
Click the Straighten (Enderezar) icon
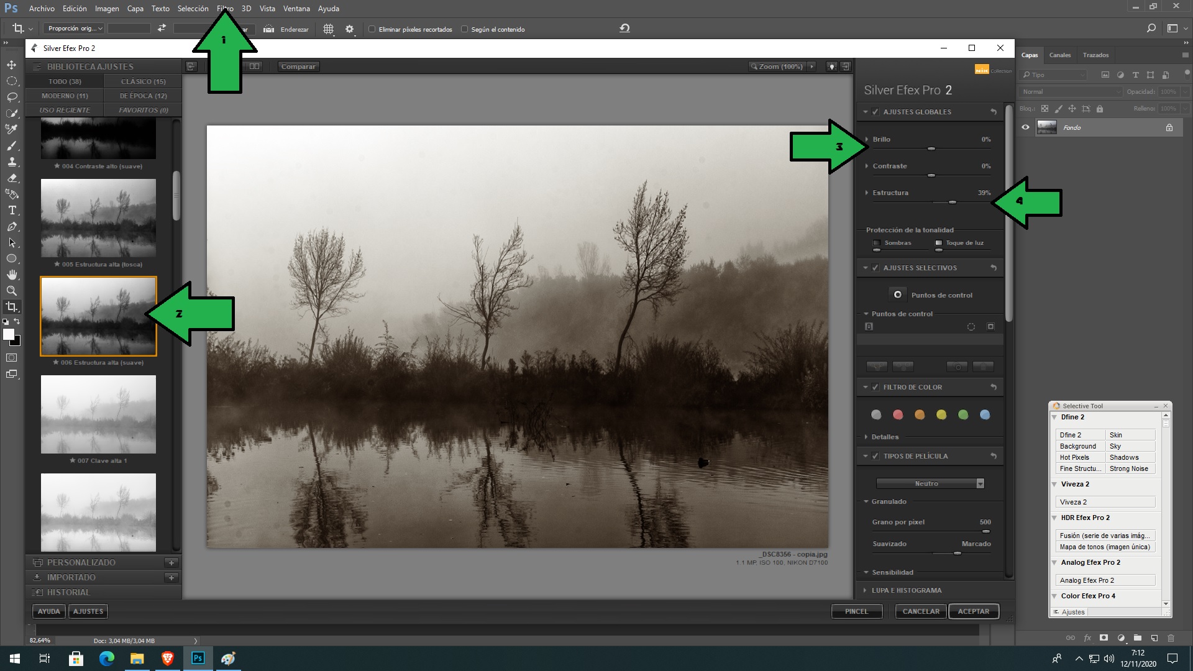point(269,29)
